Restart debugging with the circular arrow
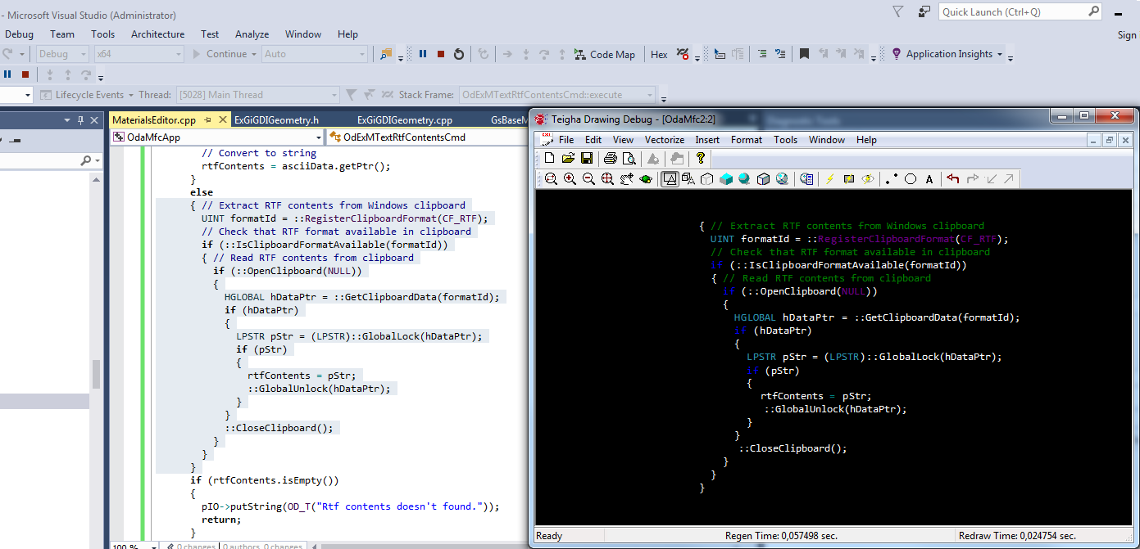 pos(459,54)
